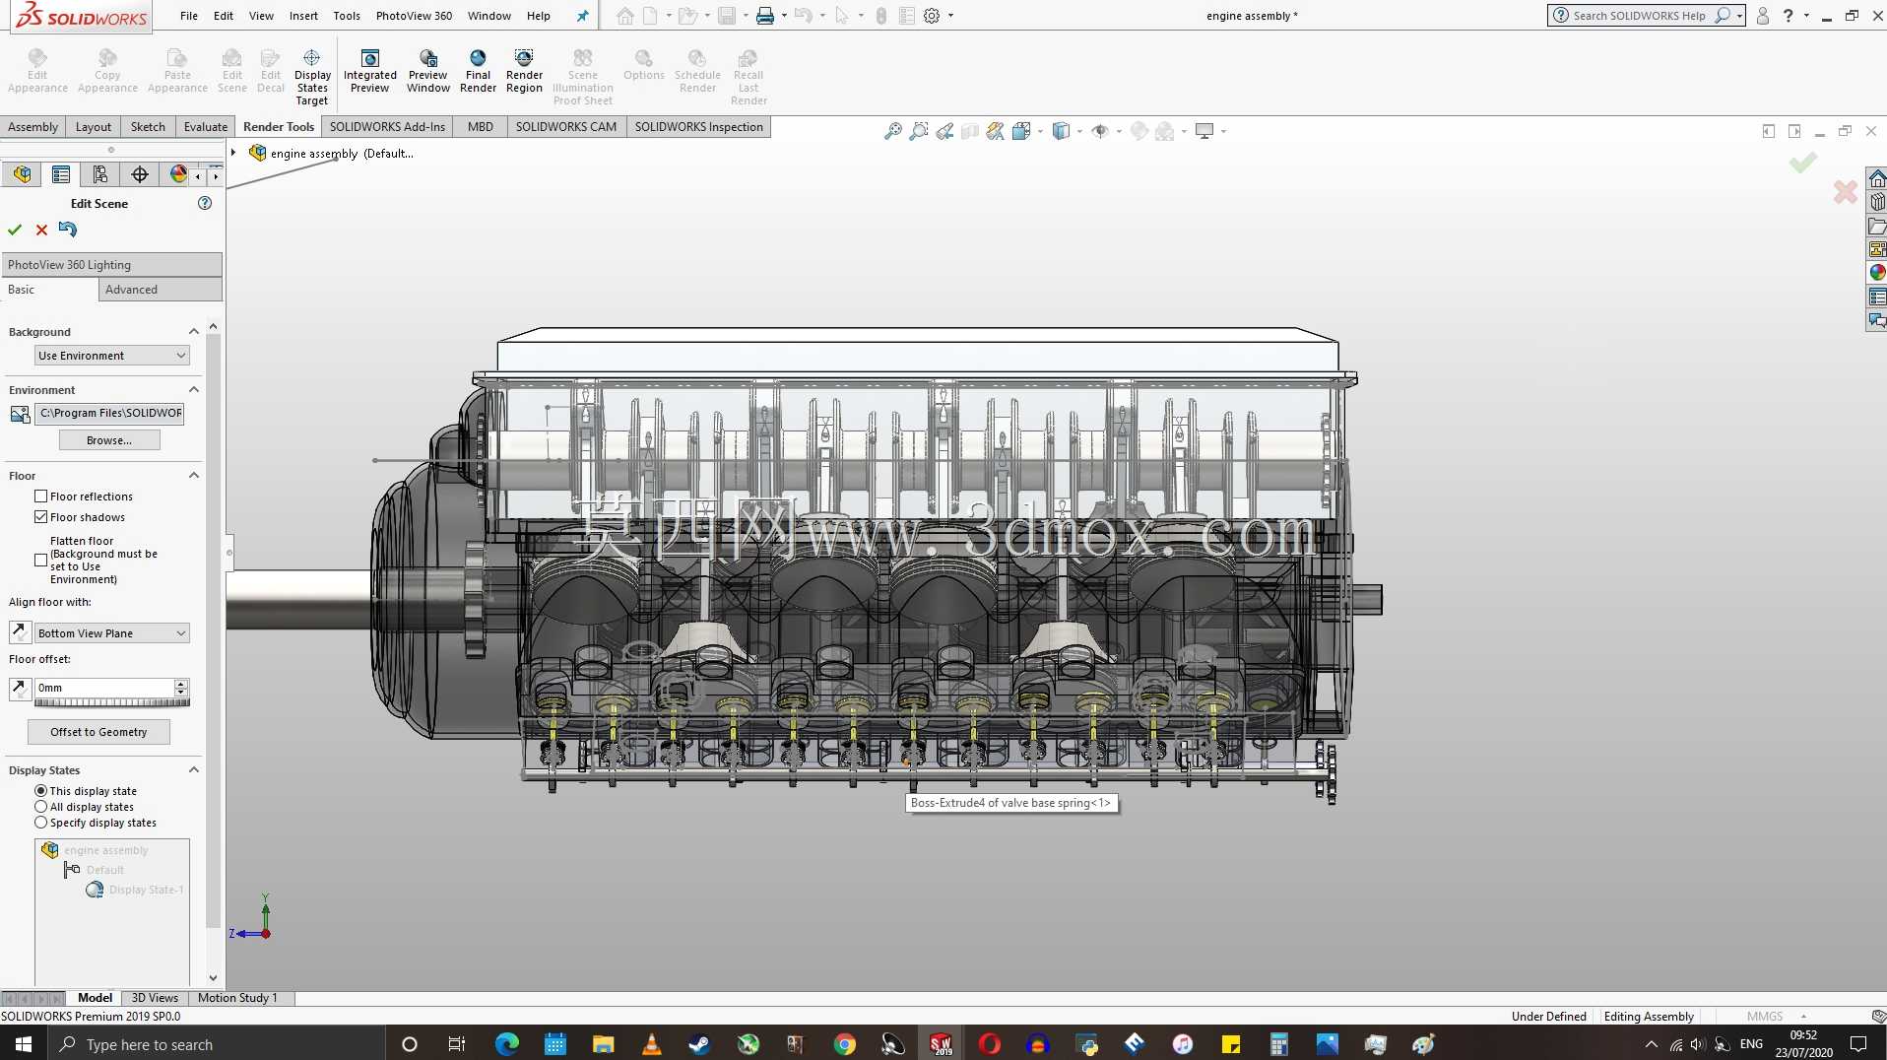1887x1060 pixels.
Task: Accept Edit Scene with green checkmark
Action: (x=15, y=230)
